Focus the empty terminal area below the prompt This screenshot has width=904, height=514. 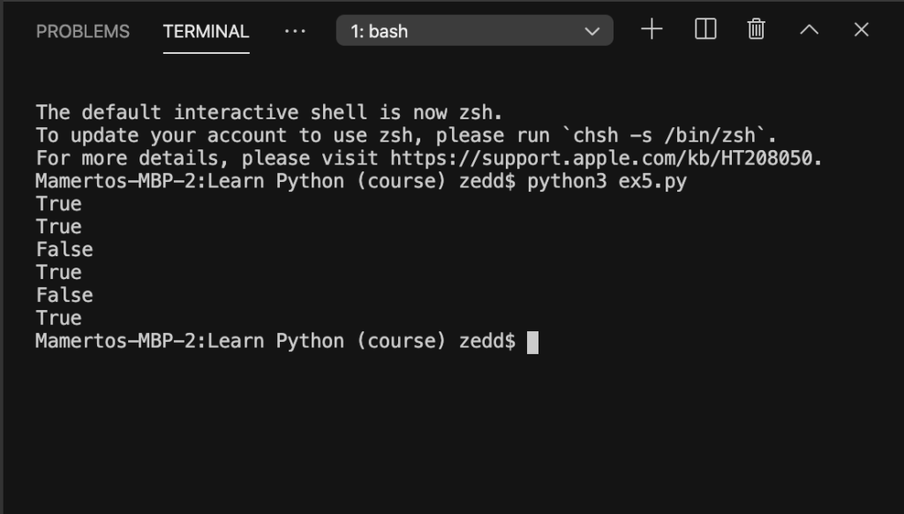452,433
